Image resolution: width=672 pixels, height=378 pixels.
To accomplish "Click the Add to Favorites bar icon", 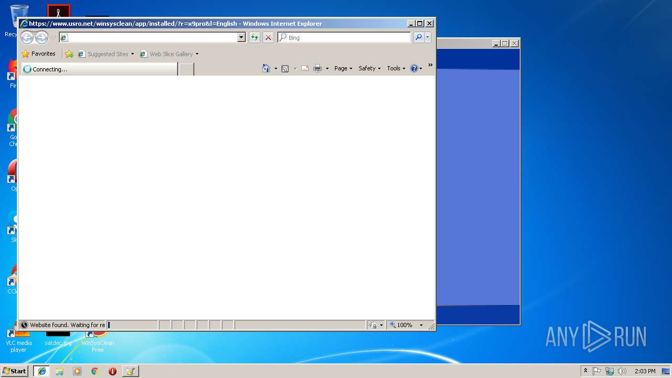I will [69, 54].
